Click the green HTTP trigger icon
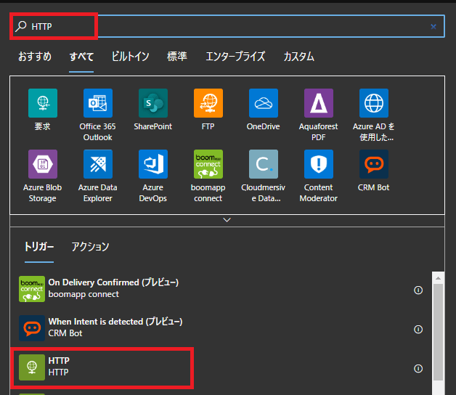This screenshot has width=456, height=395. pos(32,367)
